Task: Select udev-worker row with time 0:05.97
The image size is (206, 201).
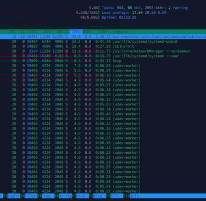Action: (103, 85)
